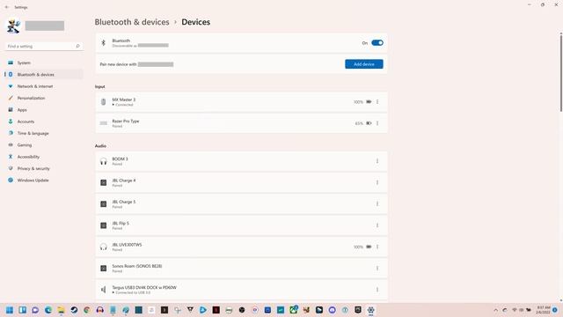Viewport: 563px width, 317px height.
Task: Open Gaming settings in sidebar
Action: [x=43, y=144]
